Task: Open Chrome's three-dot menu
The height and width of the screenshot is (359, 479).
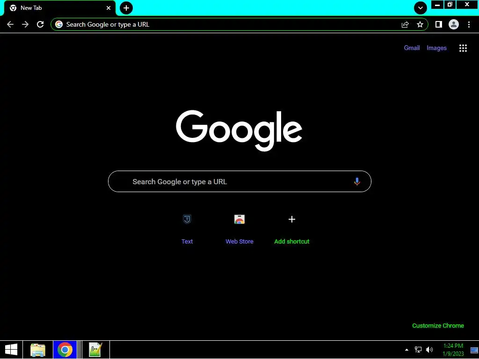Action: pyautogui.click(x=469, y=24)
